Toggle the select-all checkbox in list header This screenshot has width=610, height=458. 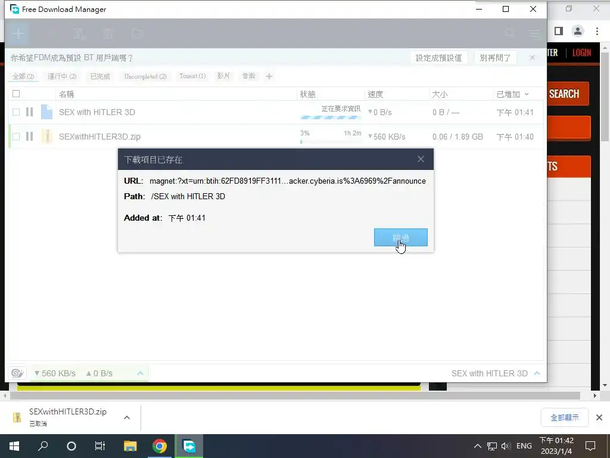(x=16, y=94)
